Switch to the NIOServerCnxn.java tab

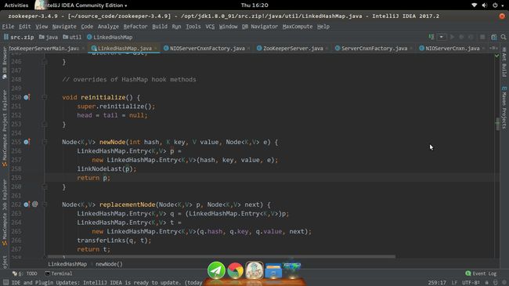452,49
